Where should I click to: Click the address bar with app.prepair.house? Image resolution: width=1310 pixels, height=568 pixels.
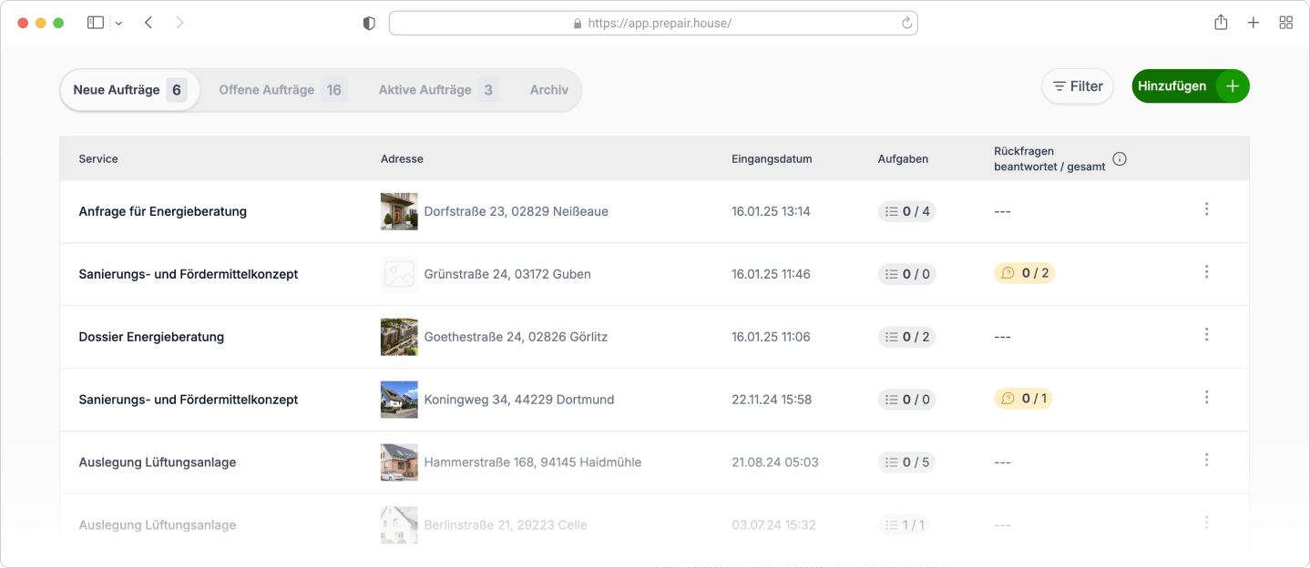coord(653,24)
